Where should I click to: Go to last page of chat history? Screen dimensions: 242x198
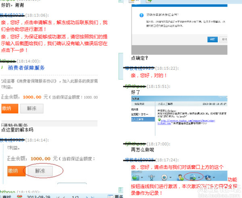click(92, 197)
